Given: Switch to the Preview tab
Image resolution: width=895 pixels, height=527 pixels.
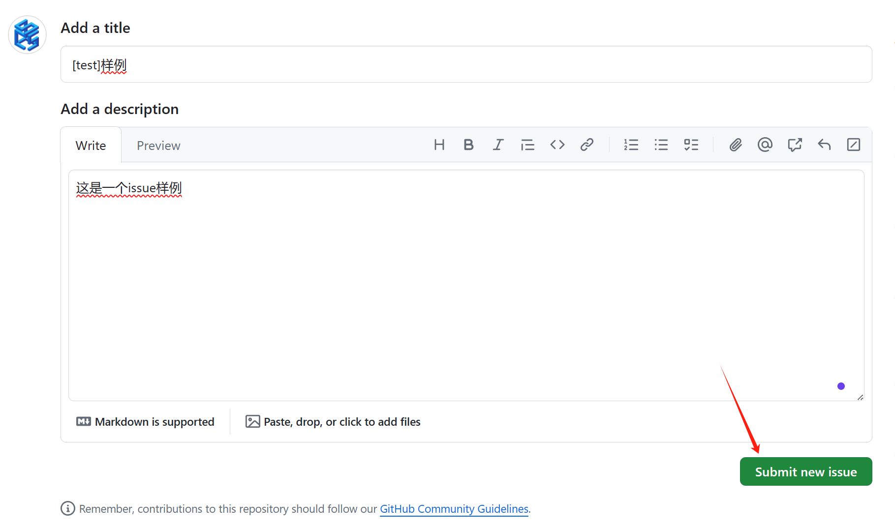Looking at the screenshot, I should 158,146.
